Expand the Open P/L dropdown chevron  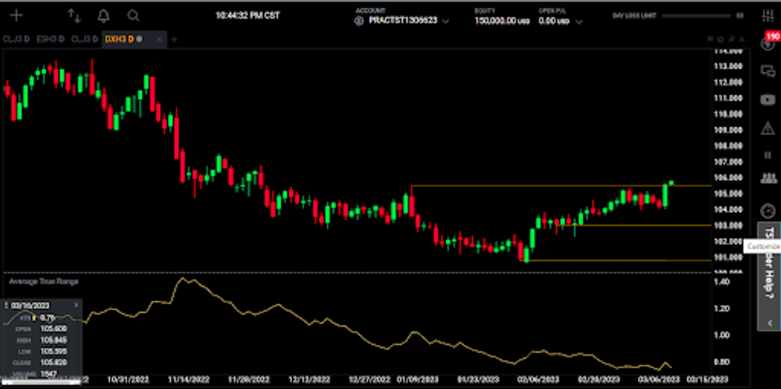579,22
